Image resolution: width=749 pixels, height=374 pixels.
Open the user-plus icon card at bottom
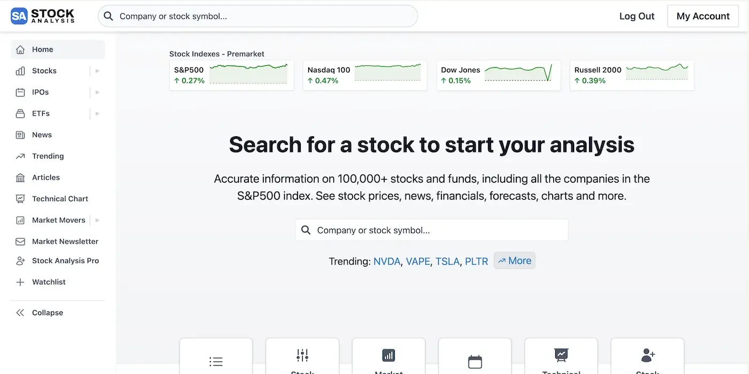(x=647, y=356)
